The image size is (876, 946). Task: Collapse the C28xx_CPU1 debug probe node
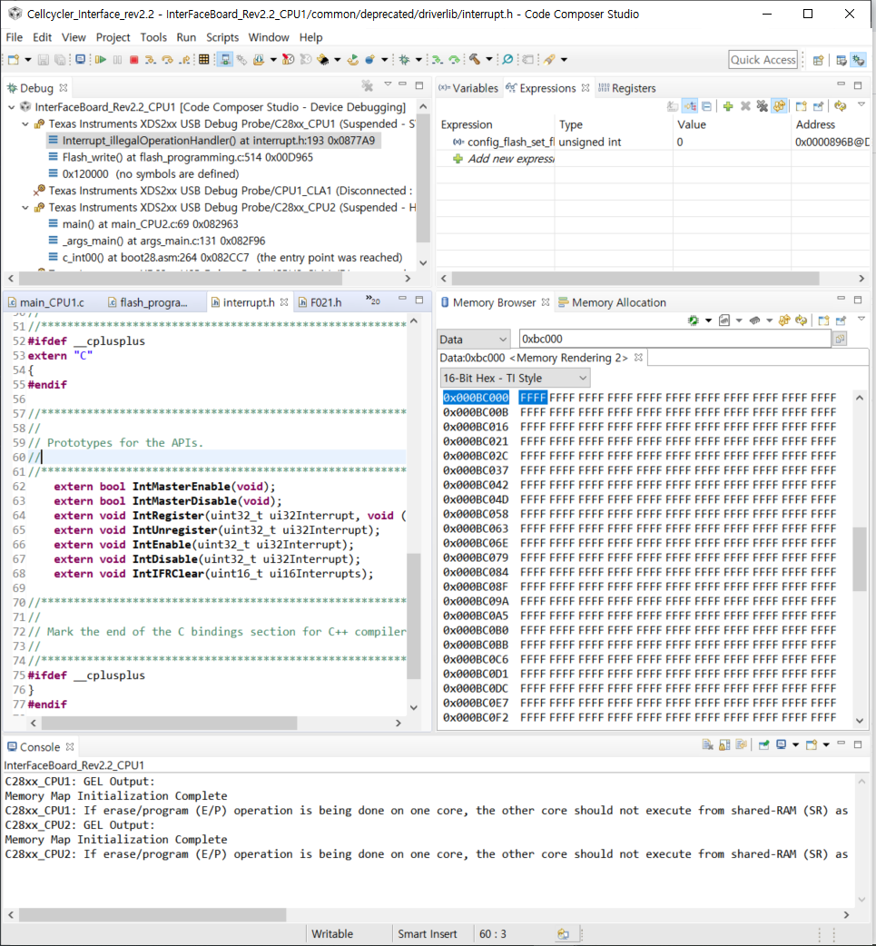click(25, 123)
